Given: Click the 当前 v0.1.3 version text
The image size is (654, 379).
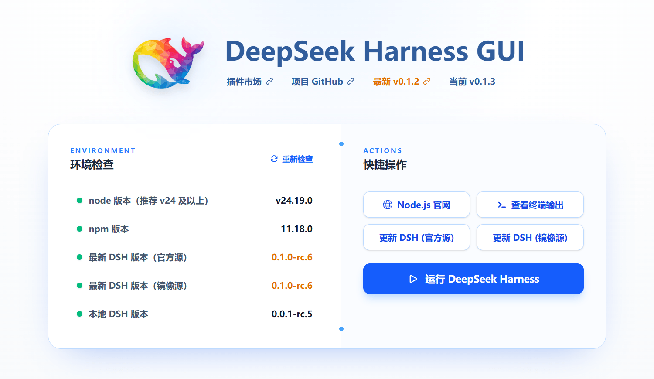Looking at the screenshot, I should tap(472, 82).
